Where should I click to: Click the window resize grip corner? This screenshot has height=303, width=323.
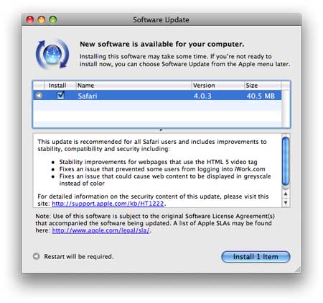[x=298, y=270]
